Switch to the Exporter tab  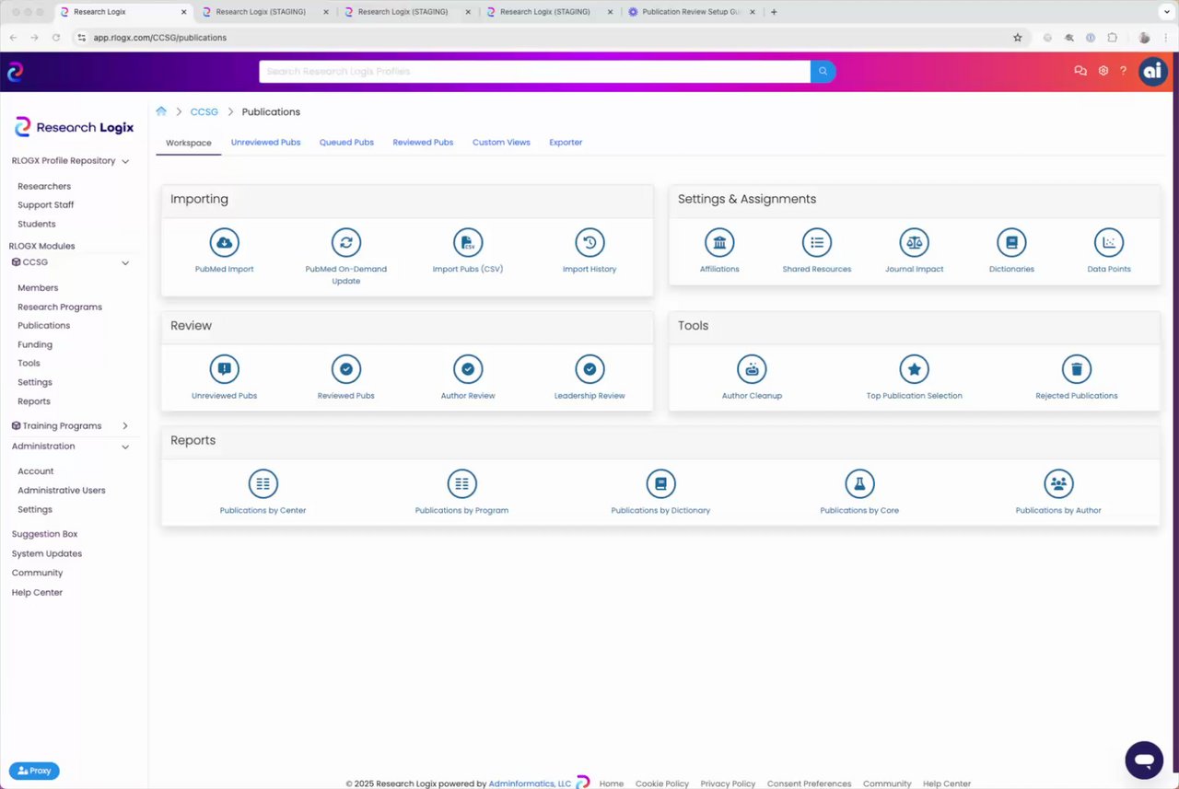point(566,143)
